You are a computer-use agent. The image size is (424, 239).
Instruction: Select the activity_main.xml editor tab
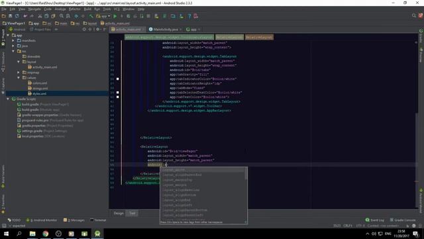(128, 29)
